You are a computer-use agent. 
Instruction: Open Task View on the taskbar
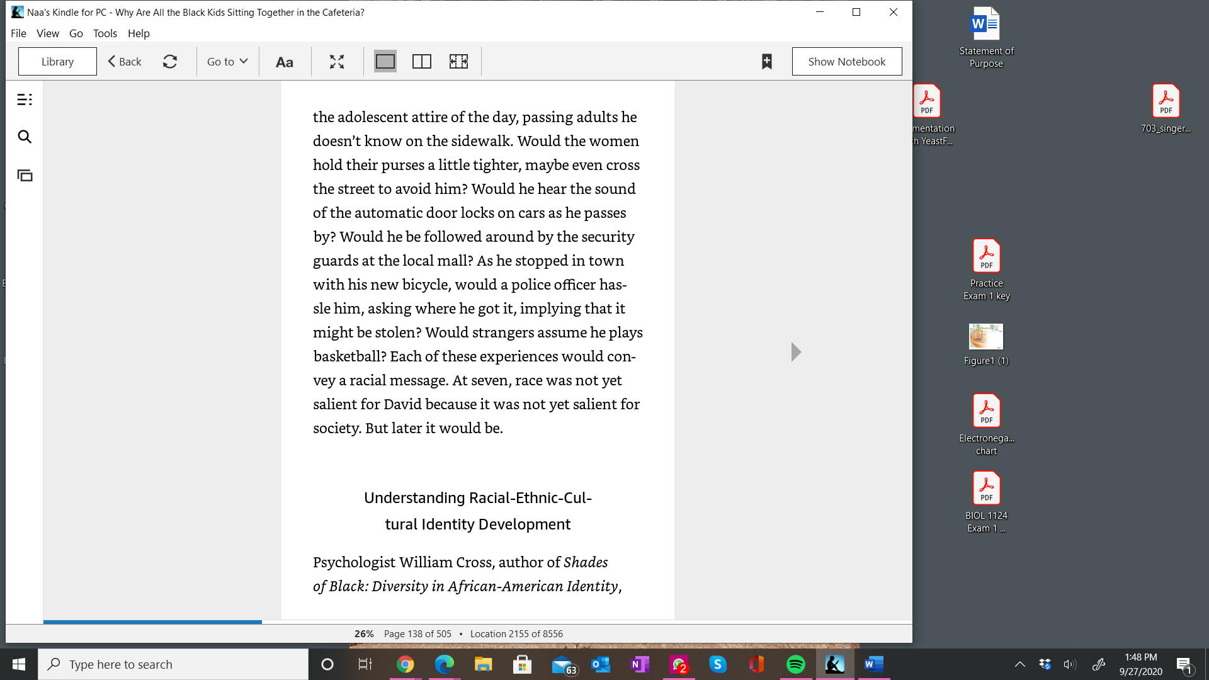365,664
